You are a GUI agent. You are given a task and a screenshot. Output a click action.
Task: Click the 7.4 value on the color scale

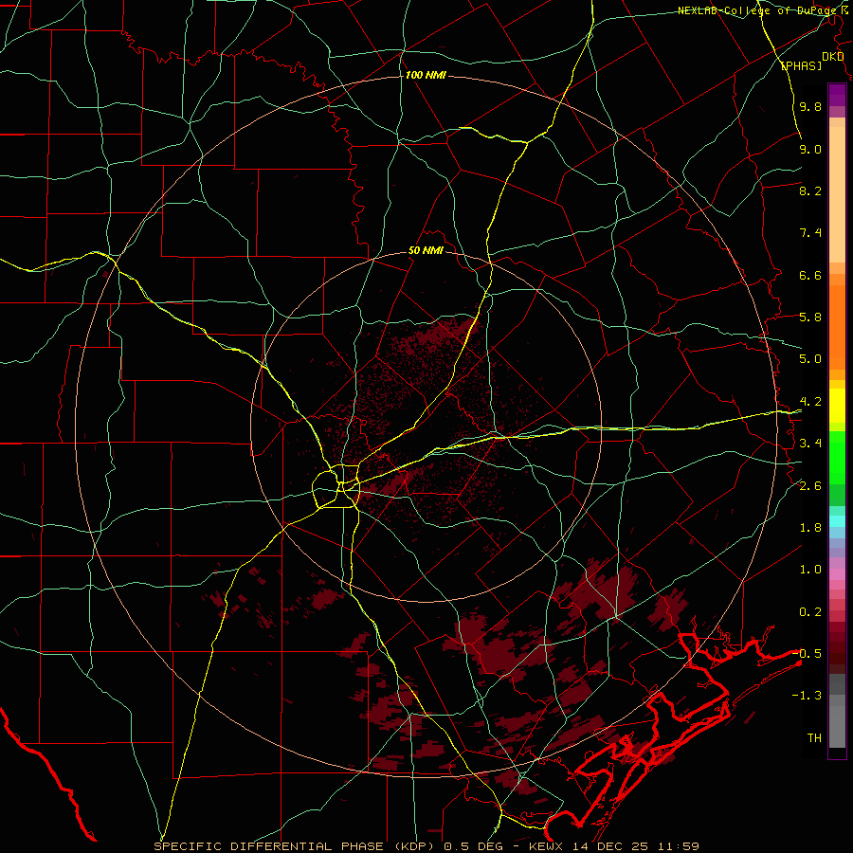pyautogui.click(x=810, y=233)
